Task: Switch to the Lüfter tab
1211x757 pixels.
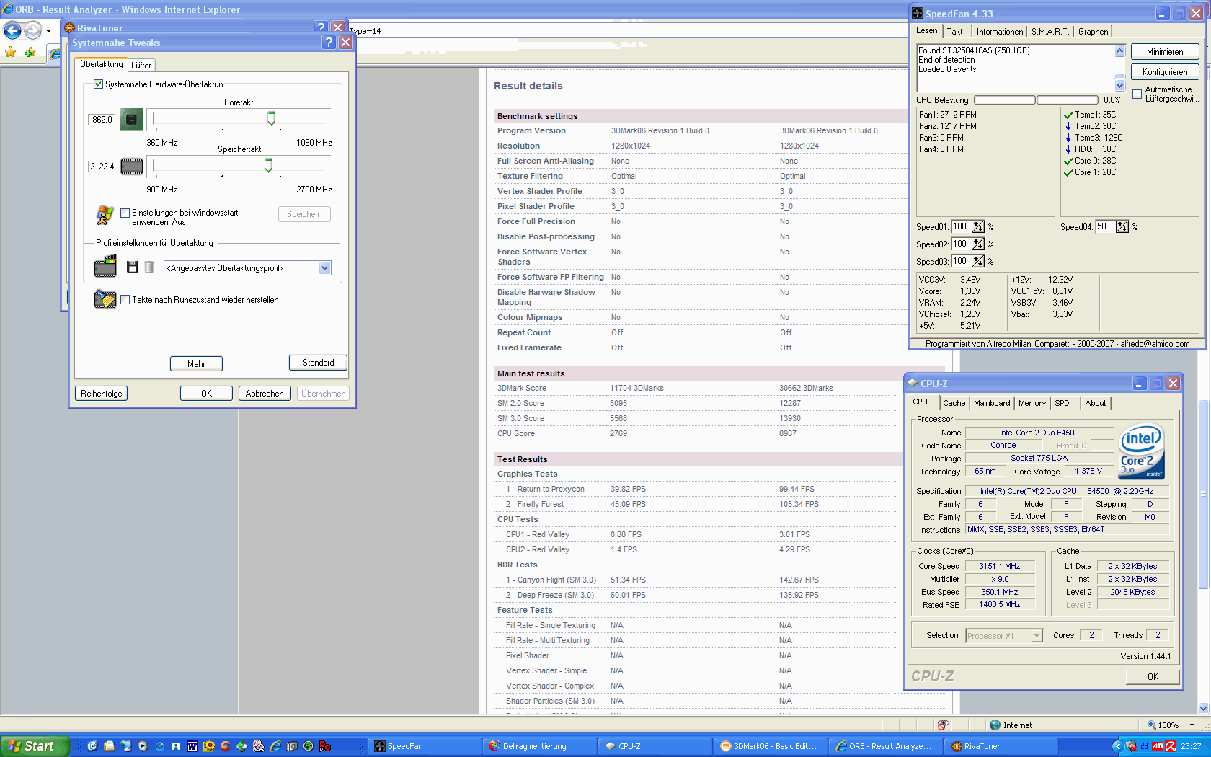Action: tap(141, 65)
